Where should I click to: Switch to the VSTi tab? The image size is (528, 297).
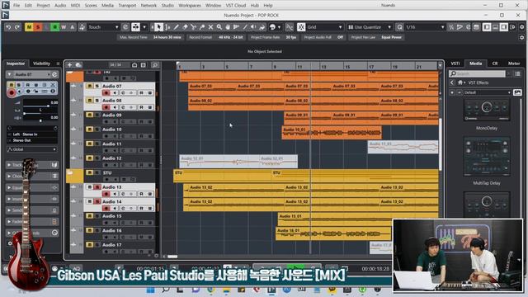(455, 64)
